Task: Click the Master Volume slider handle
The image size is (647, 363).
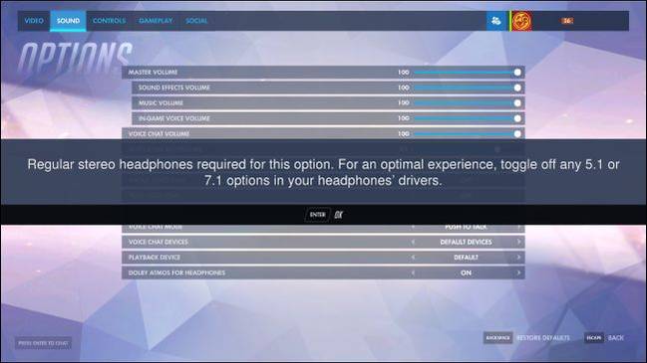Action: 517,73
